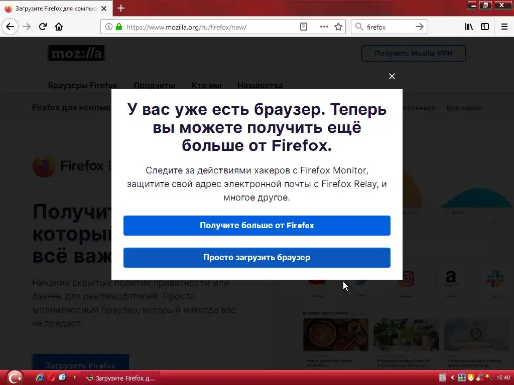Screen dimensions: 514x385
Task: Click the Slack shortcut tile
Action: tap(495, 279)
